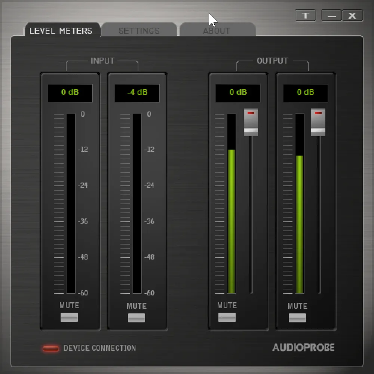Screen dimensions: 374x374
Task: Click the first input 0 dB readout
Action: coord(70,93)
